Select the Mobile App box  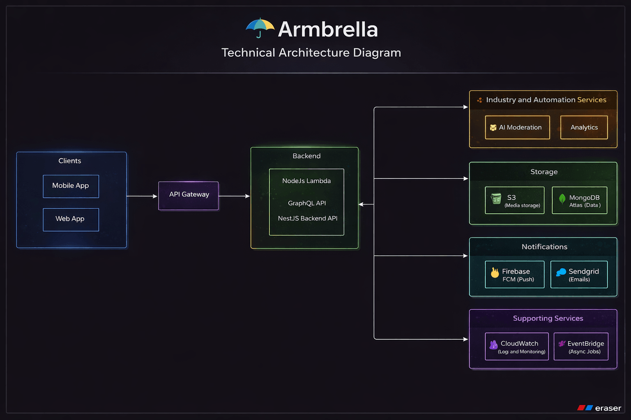click(71, 186)
